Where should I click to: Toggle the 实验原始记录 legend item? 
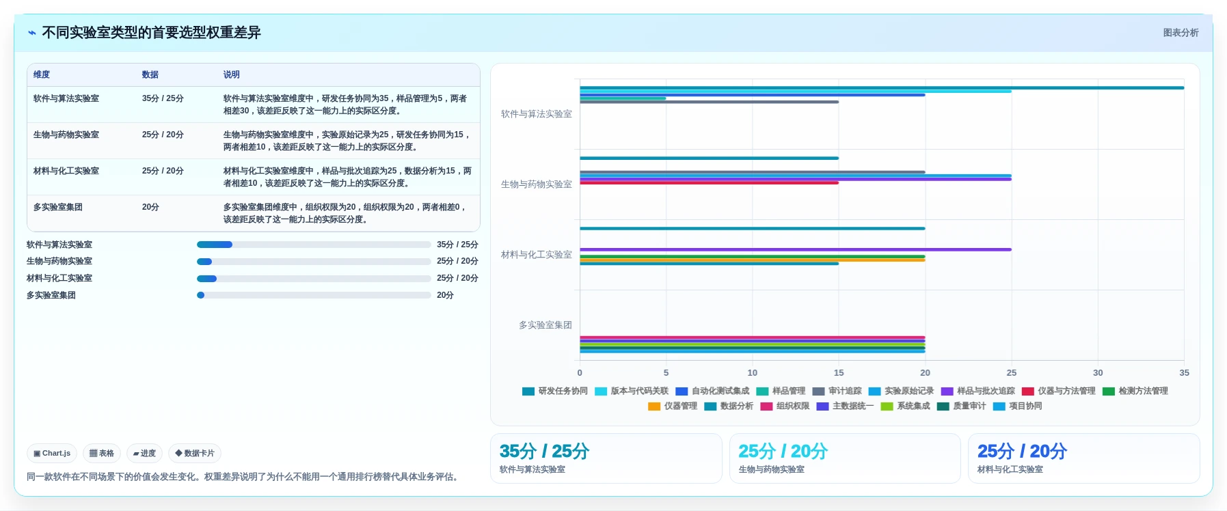901,391
